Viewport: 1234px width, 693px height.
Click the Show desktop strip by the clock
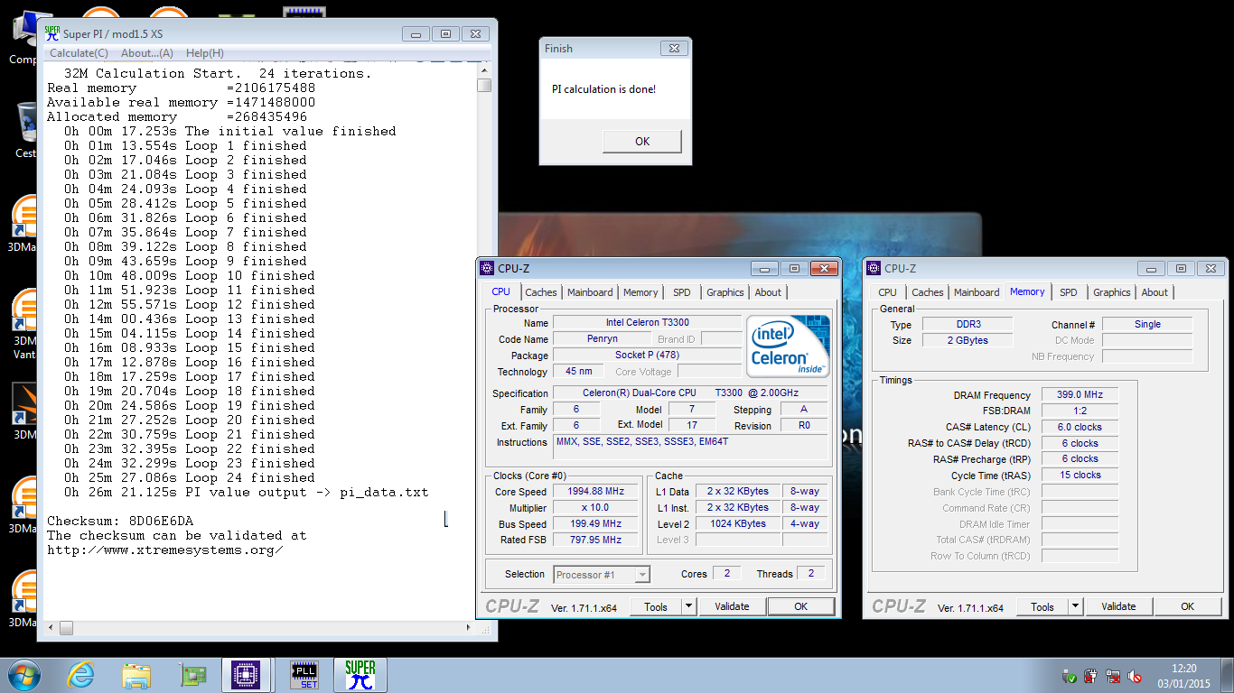pos(1228,675)
